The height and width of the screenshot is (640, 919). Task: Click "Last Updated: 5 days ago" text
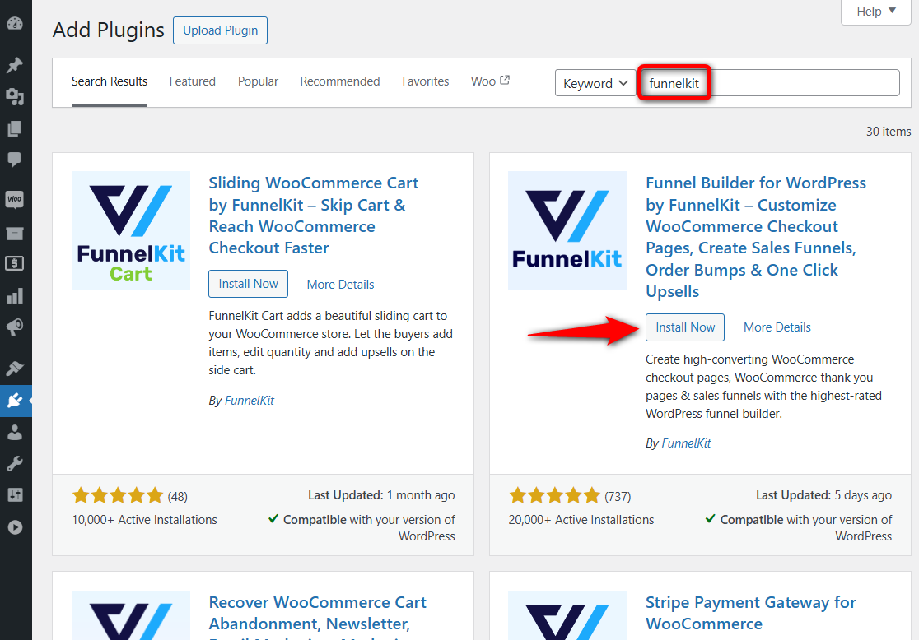823,495
